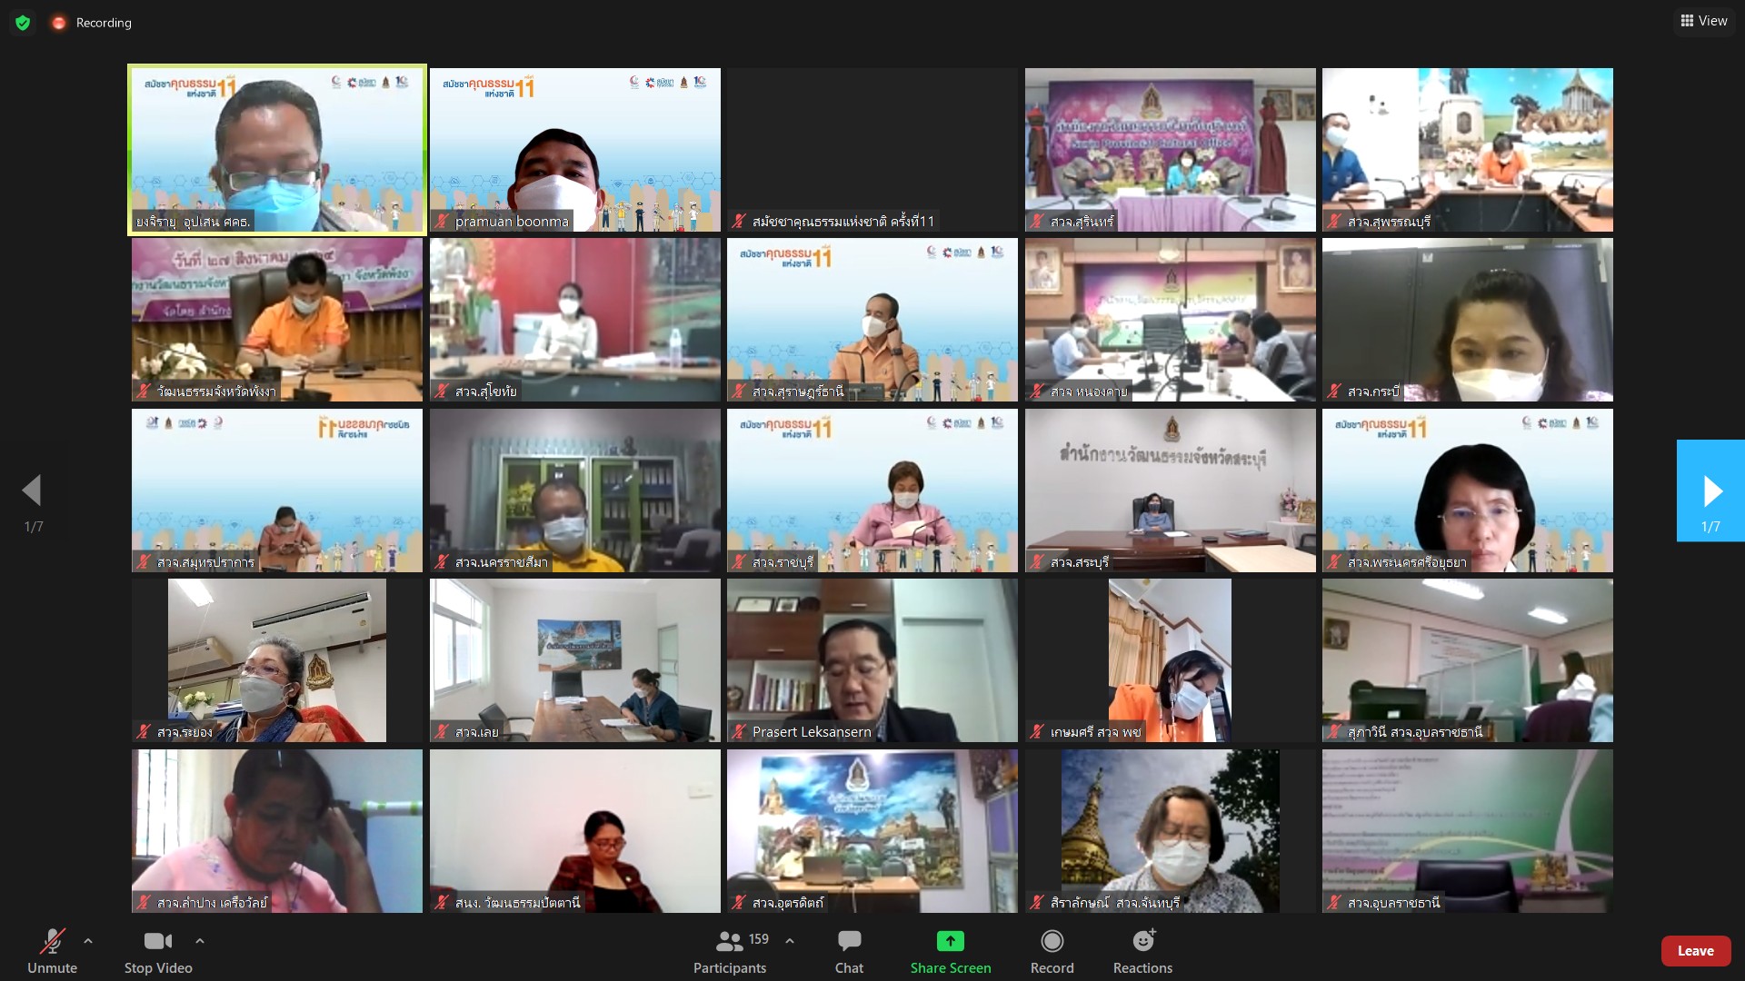Click the red Recording indicator
This screenshot has width=1745, height=981.
click(60, 23)
